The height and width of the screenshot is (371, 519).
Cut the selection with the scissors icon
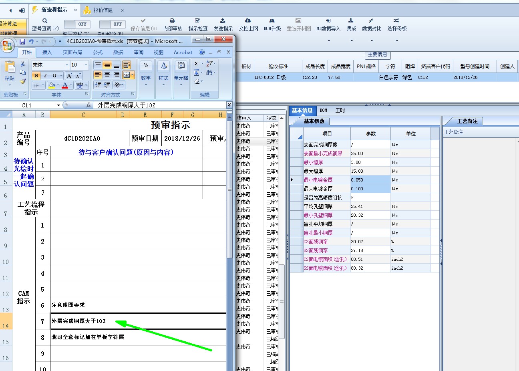[23, 64]
